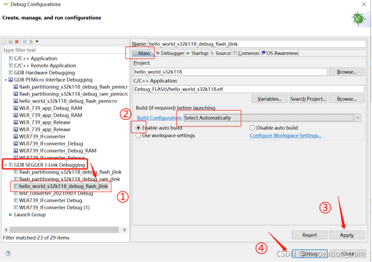This screenshot has height=262, width=372.
Task: Open the OS Awareness tab
Action: click(280, 53)
